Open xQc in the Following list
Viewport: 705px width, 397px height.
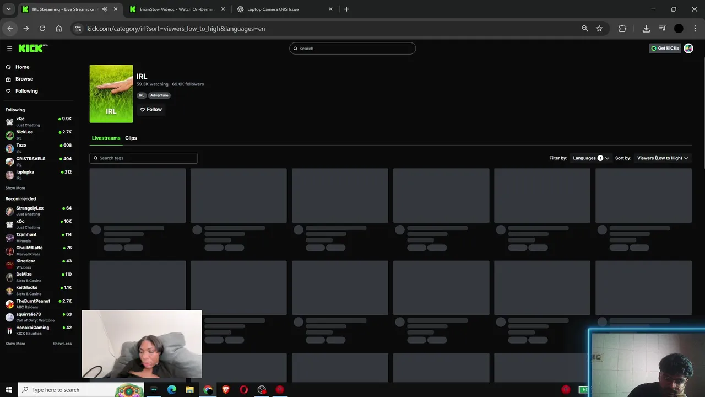tap(39, 121)
